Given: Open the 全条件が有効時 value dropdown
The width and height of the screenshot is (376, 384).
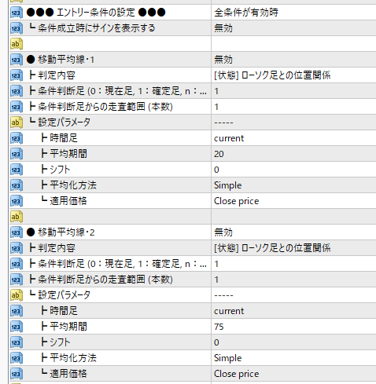Looking at the screenshot, I should coord(293,13).
